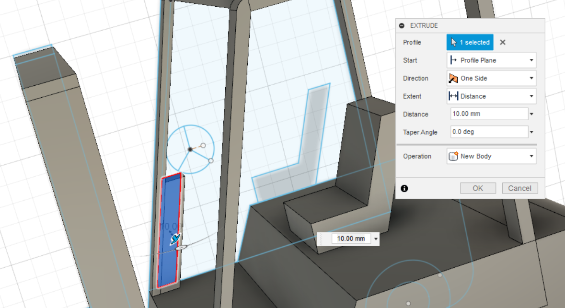Image resolution: width=565 pixels, height=308 pixels.
Task: Click the blue extrude distance arrow manipulator
Action: coord(175,238)
